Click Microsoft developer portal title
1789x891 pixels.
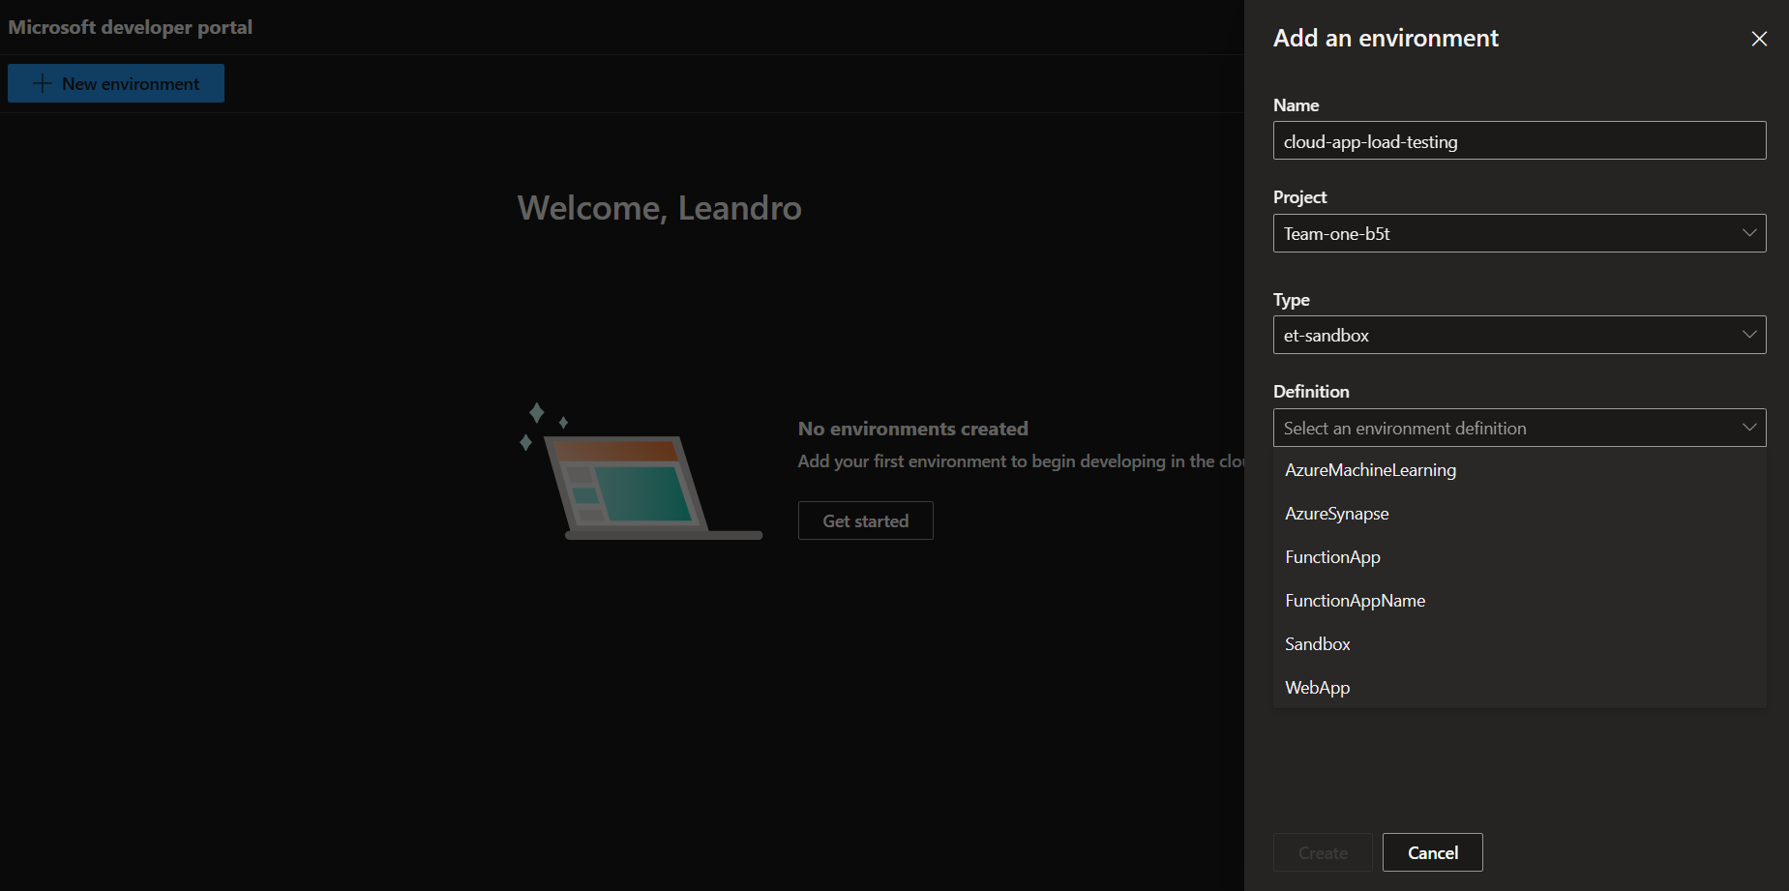[x=131, y=27]
